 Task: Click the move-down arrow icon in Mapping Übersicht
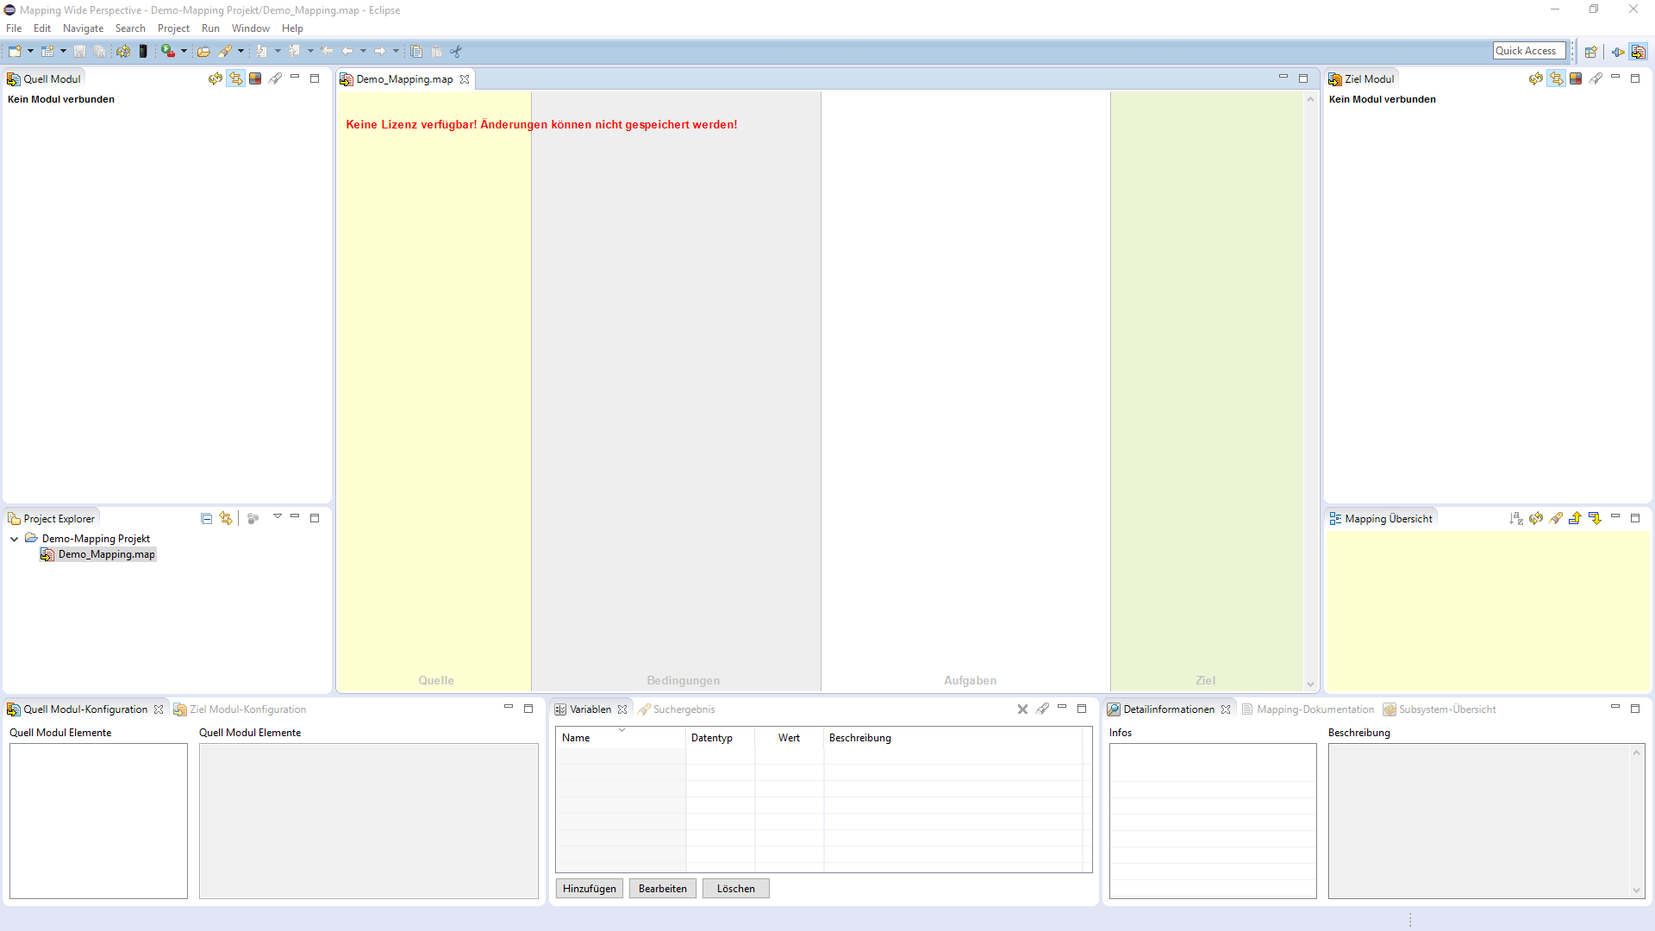pos(1595,518)
